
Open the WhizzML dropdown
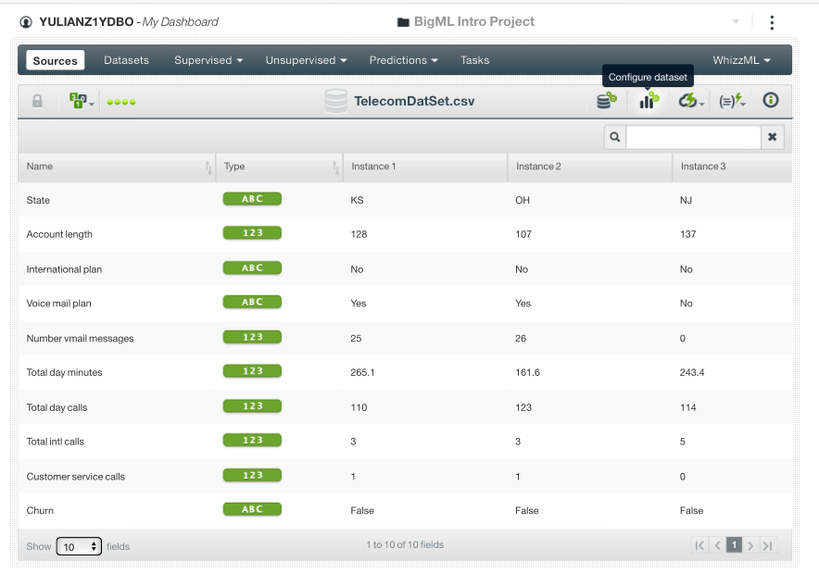pyautogui.click(x=741, y=59)
